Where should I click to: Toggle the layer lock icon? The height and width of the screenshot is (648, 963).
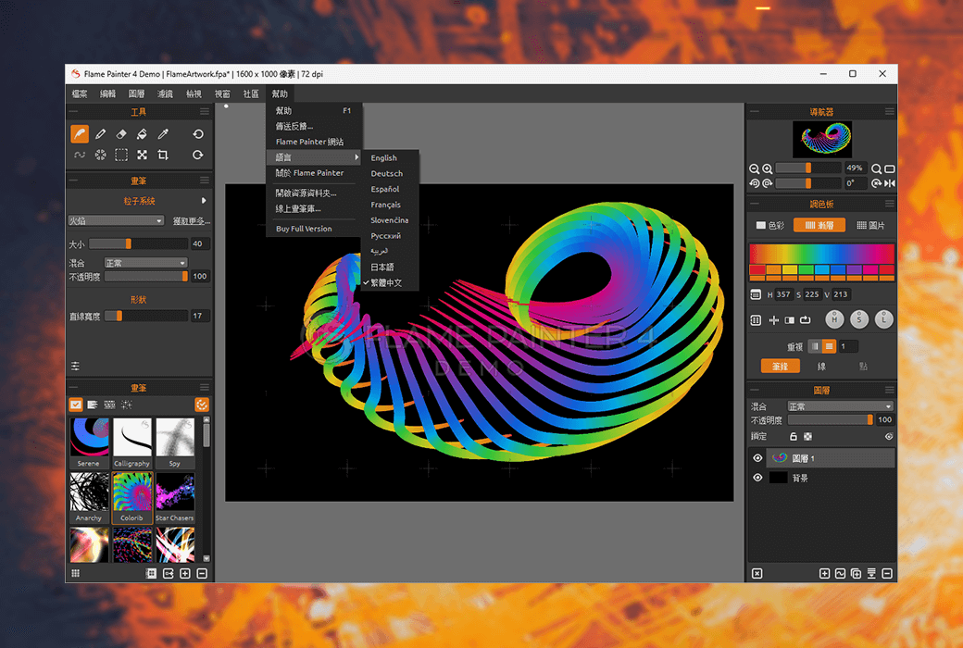[x=793, y=437]
